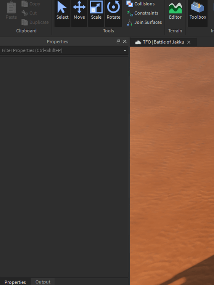Click the Cut button

pos(29,13)
